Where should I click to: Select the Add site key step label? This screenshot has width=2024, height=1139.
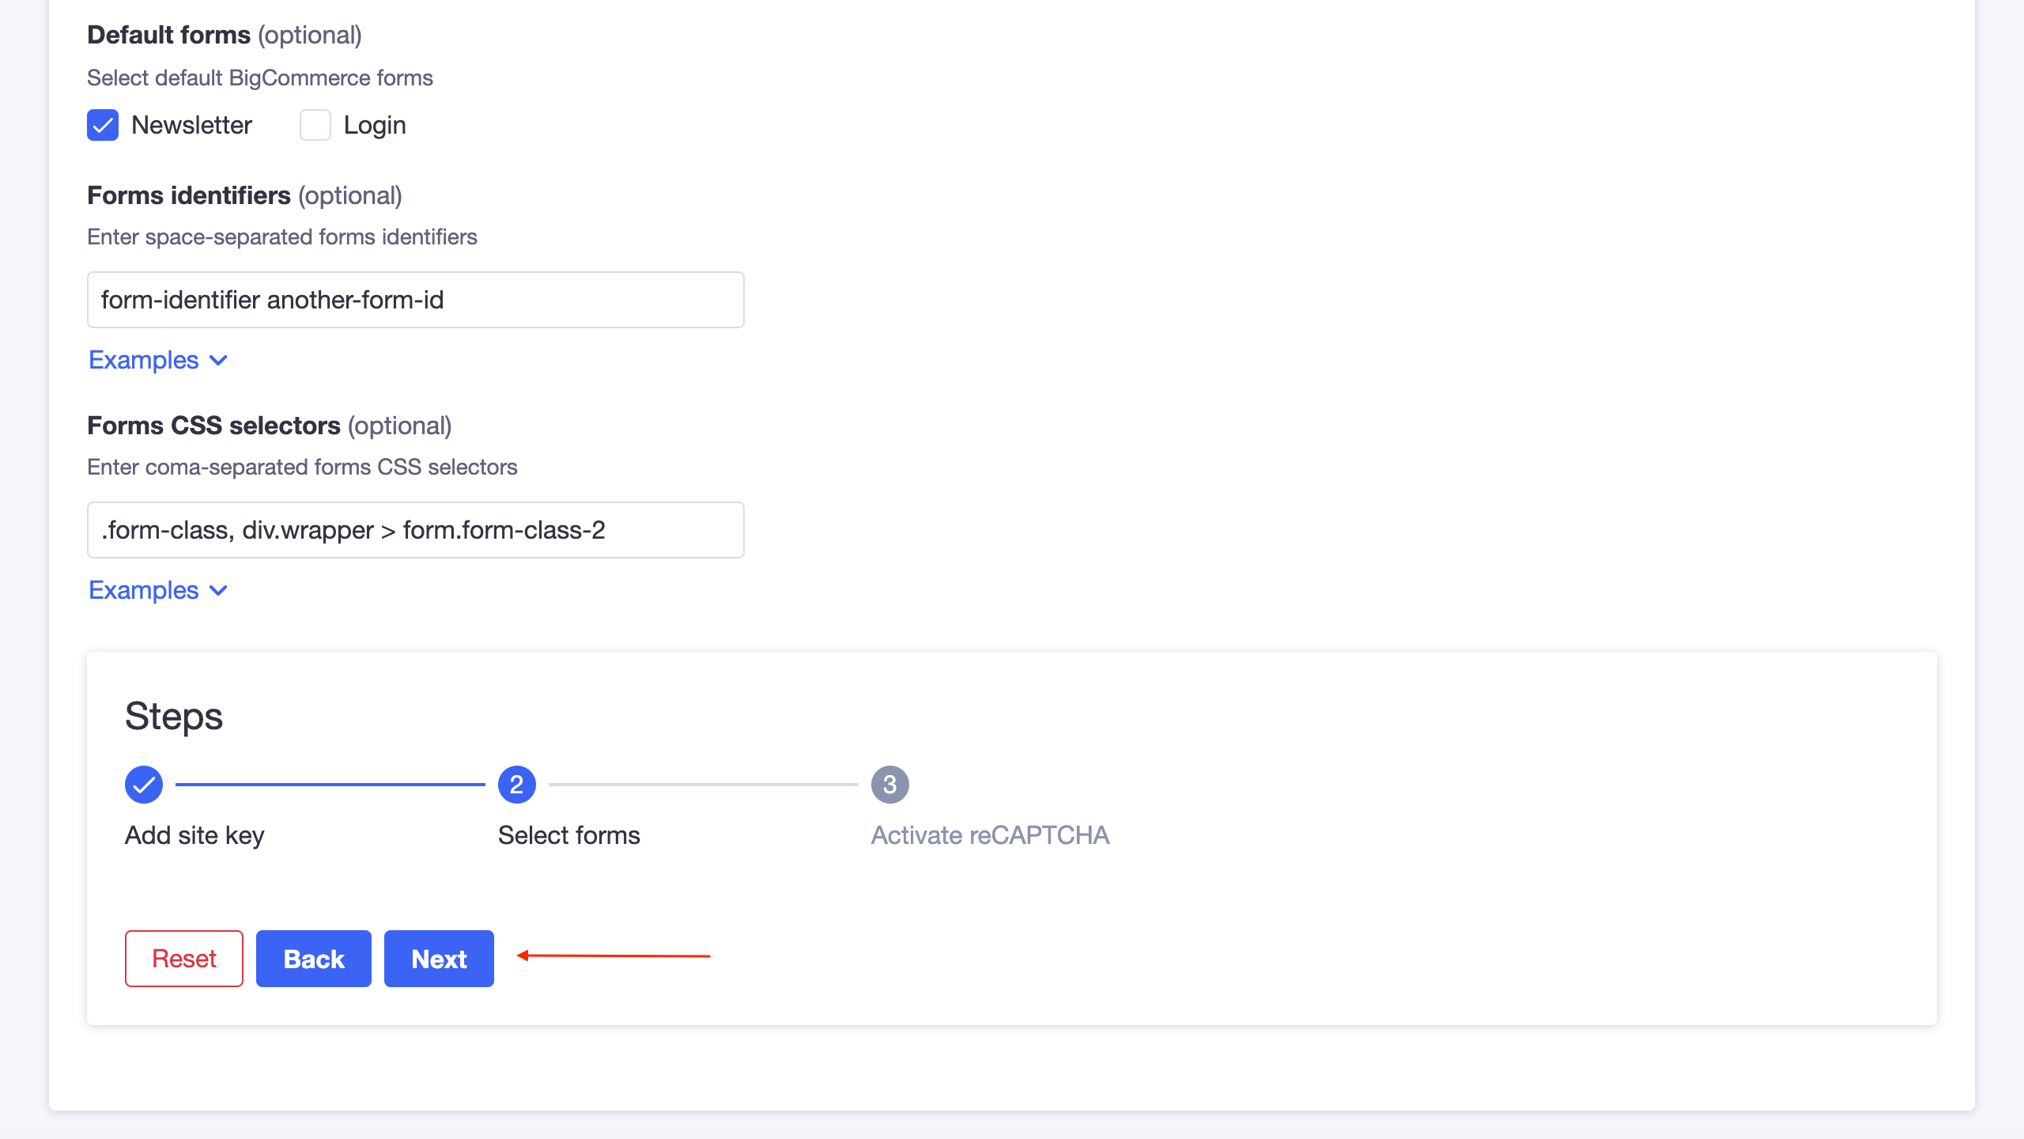pos(194,835)
